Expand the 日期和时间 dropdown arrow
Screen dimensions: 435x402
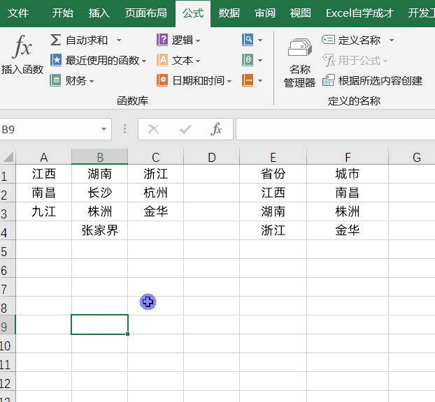point(229,82)
